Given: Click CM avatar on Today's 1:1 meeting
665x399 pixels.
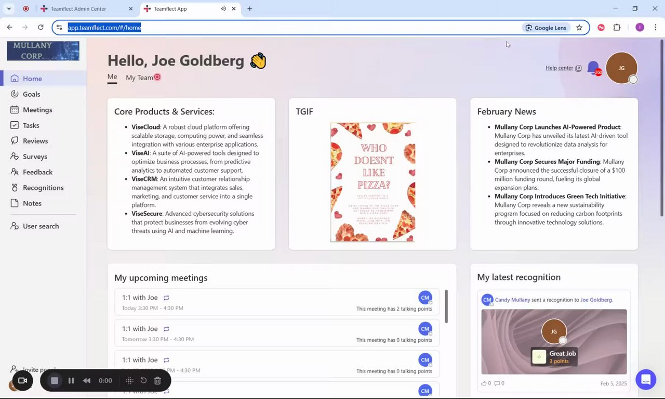Looking at the screenshot, I should coord(425,298).
